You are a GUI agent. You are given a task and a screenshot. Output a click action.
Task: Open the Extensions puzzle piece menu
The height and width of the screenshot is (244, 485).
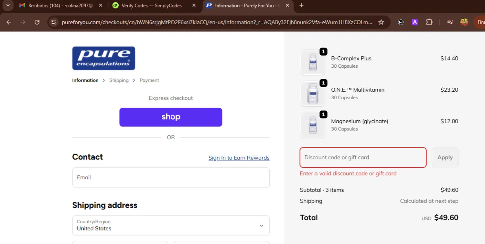tap(429, 22)
